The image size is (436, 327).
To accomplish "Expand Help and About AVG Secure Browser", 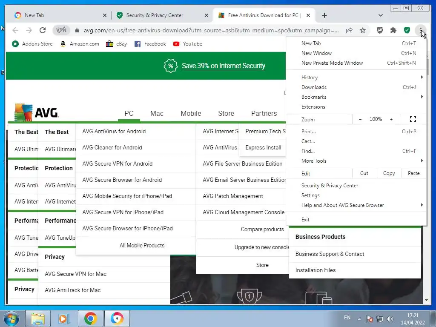I will [x=356, y=205].
